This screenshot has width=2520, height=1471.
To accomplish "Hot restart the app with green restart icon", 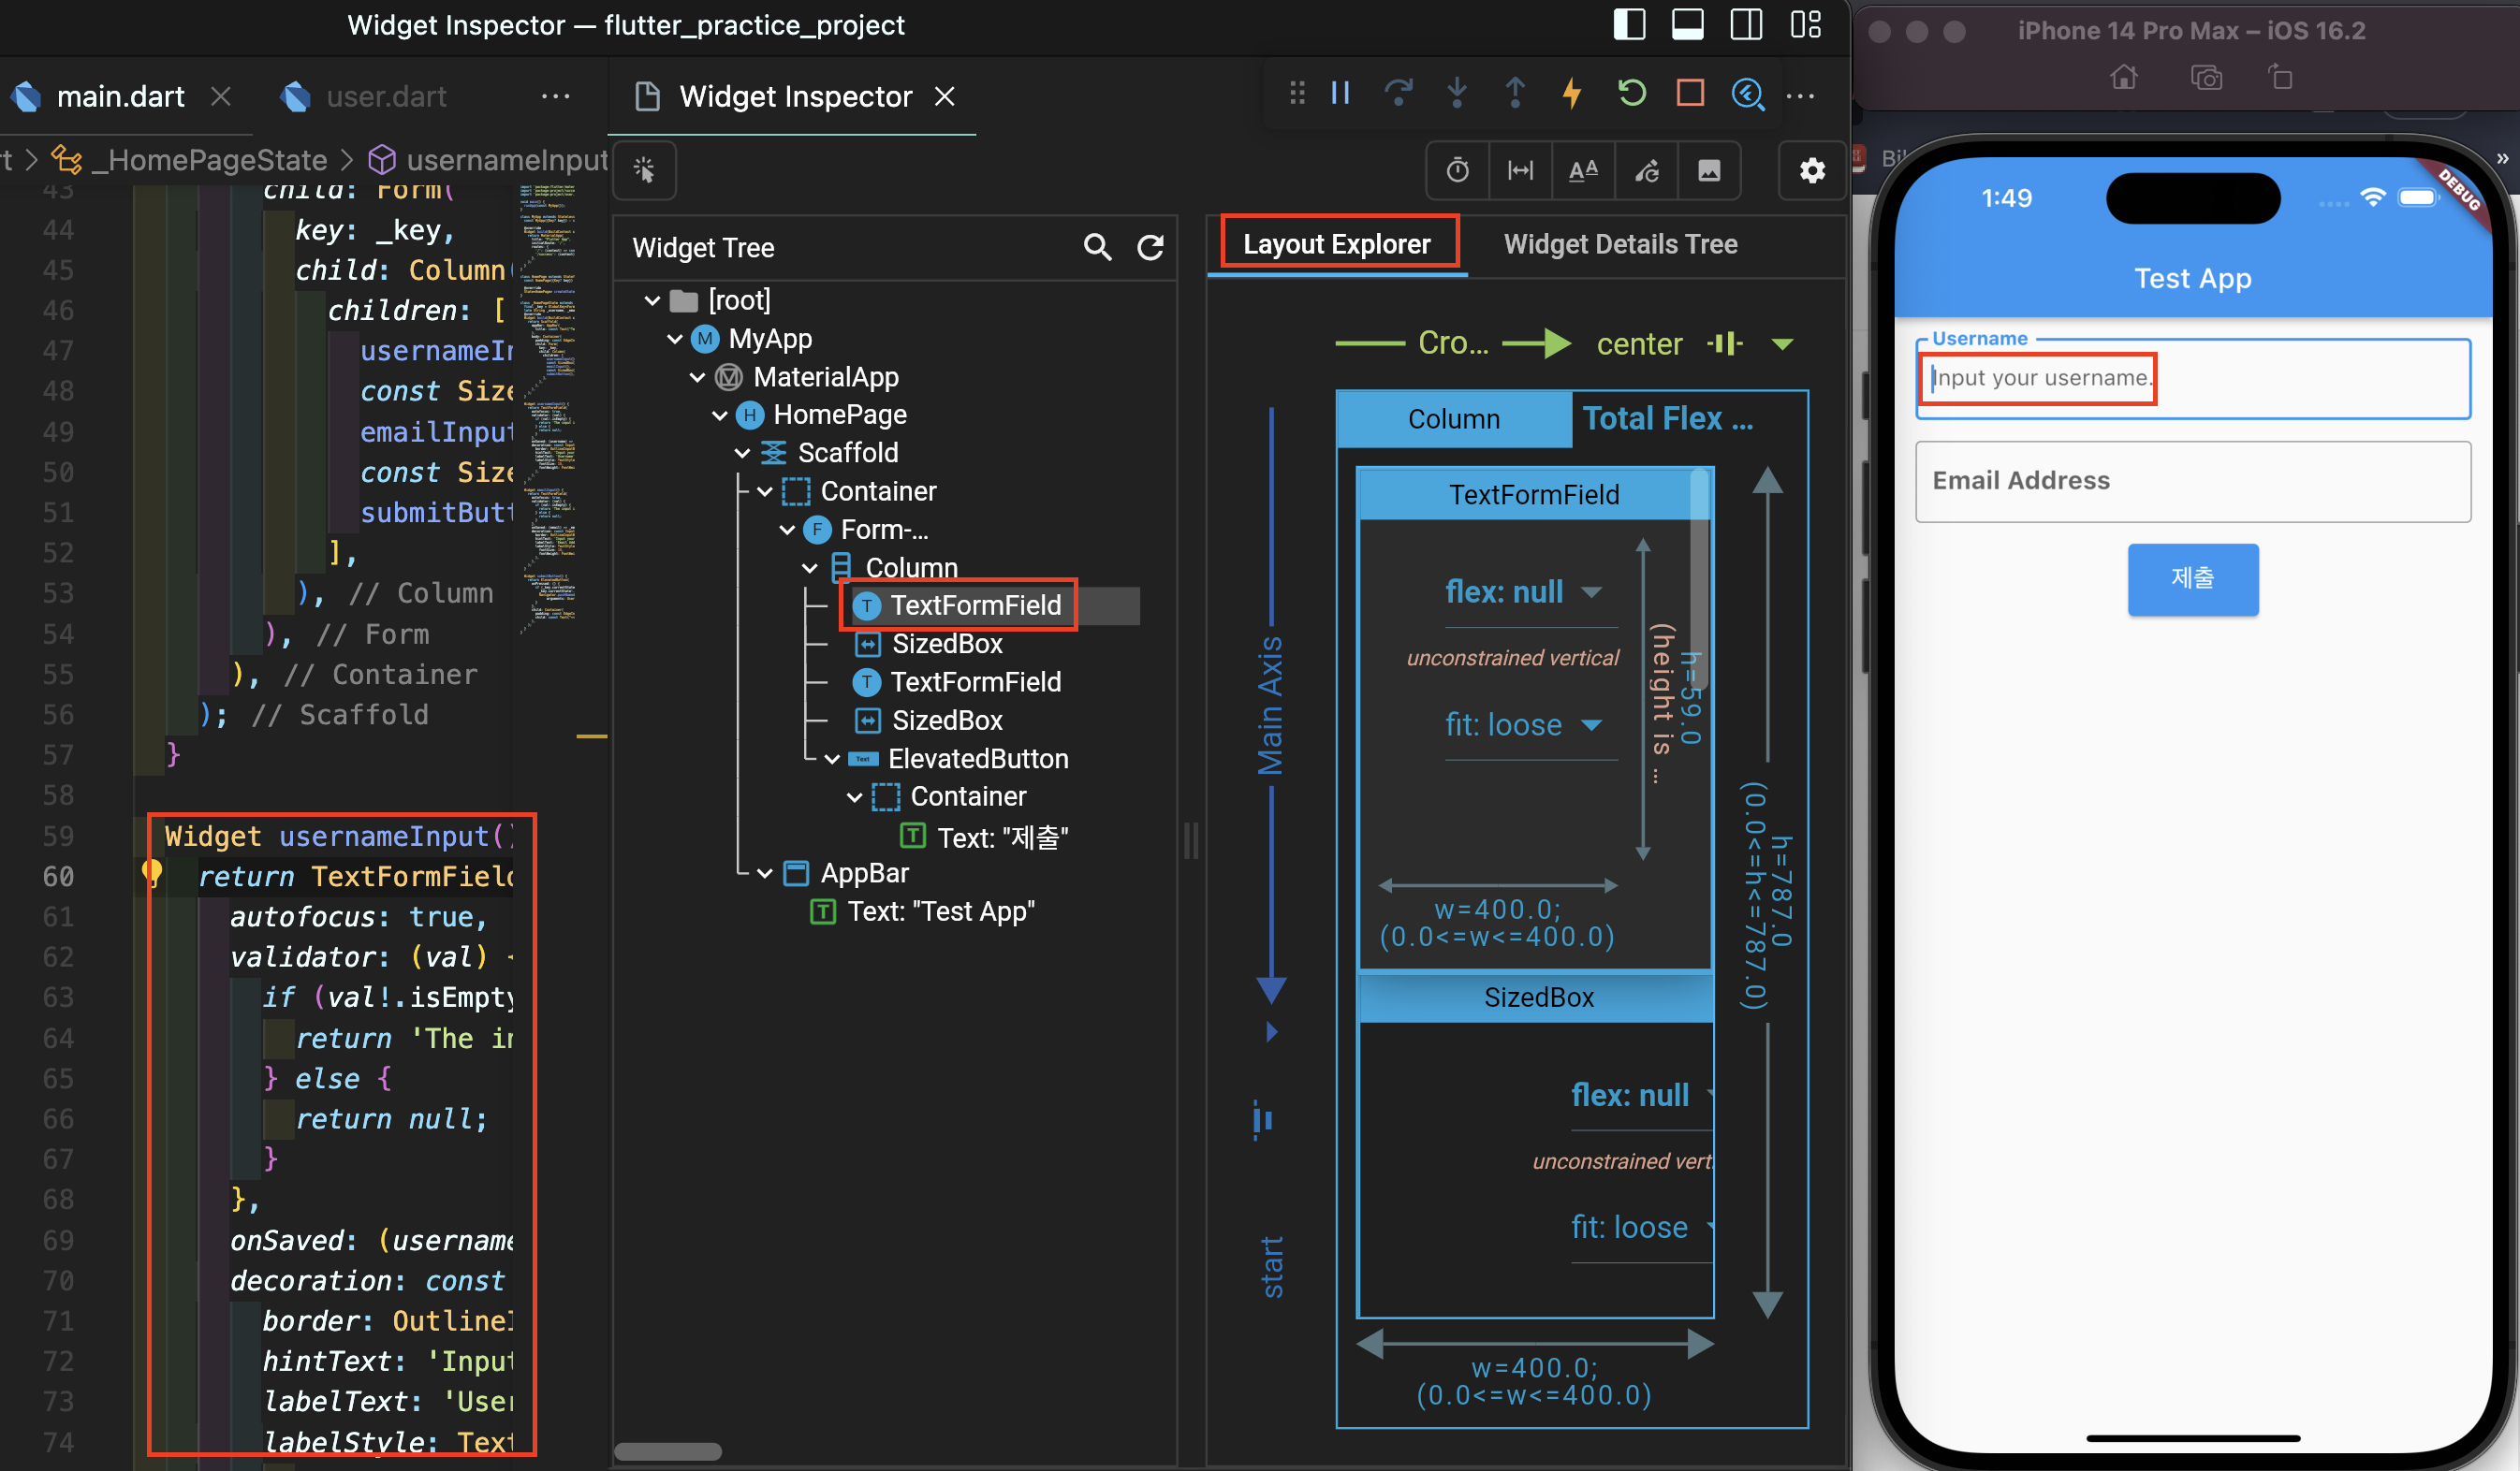I will 1631,93.
